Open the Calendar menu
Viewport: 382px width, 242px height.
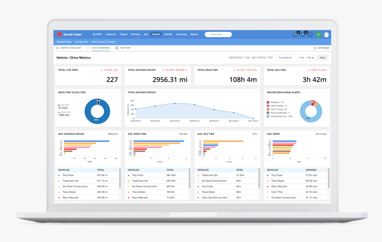168,34
